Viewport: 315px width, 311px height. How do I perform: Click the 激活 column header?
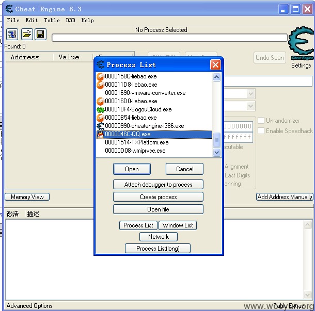(12, 214)
